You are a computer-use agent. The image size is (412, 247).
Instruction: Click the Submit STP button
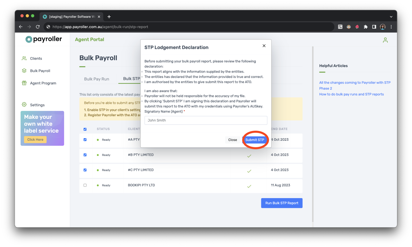coord(255,140)
